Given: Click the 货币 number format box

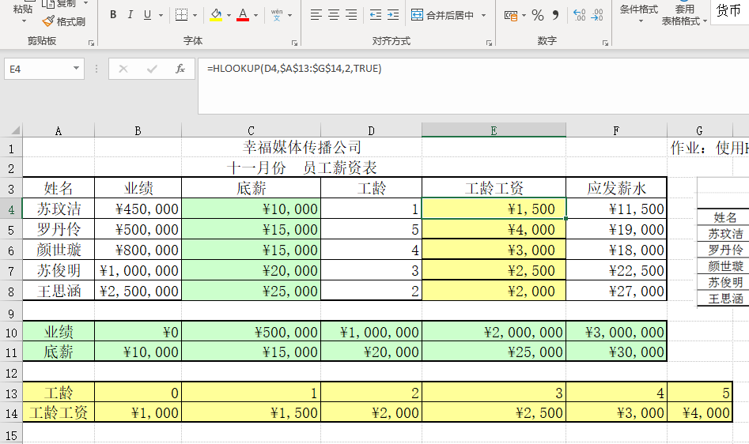Looking at the screenshot, I should click(x=729, y=11).
